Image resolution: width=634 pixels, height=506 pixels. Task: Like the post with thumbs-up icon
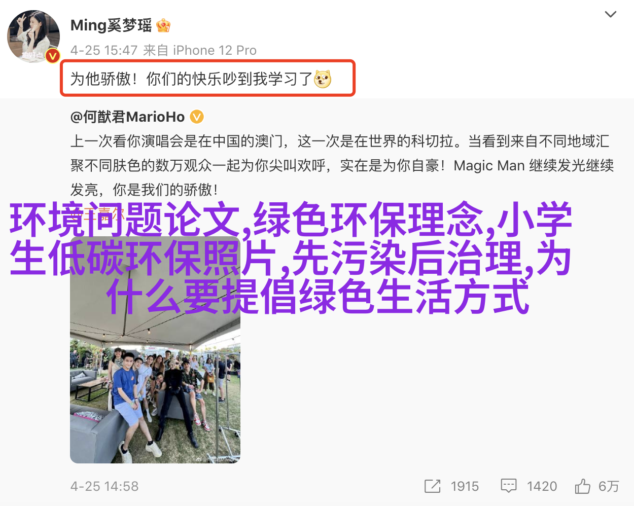pyautogui.click(x=583, y=486)
